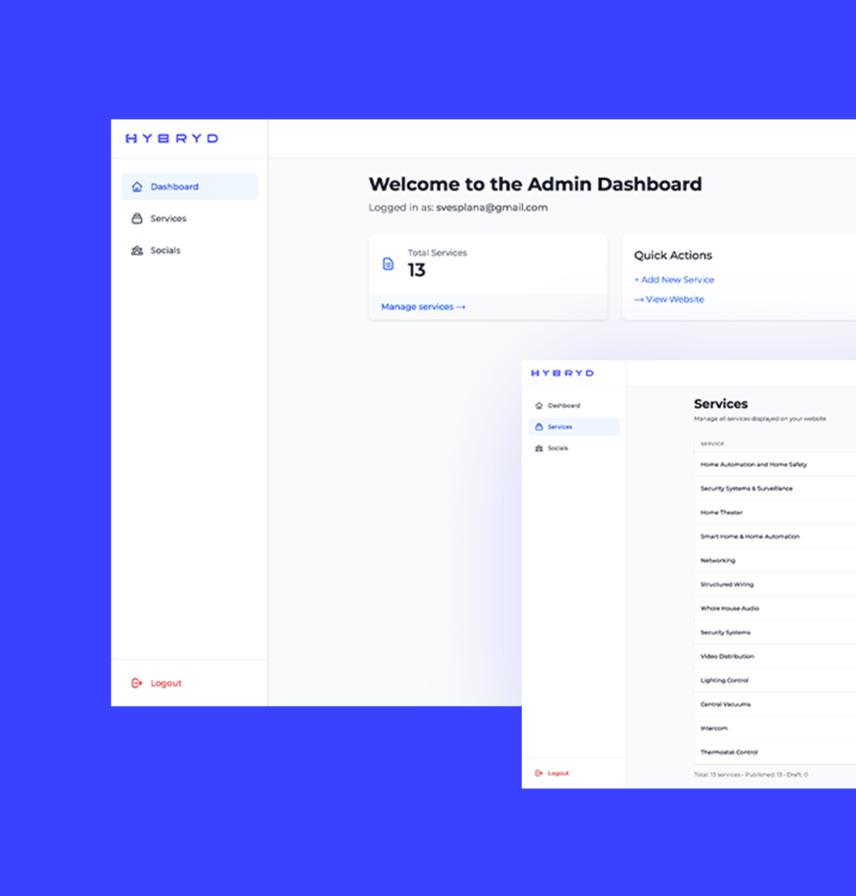Select the Central Vacuums service row

(725, 704)
